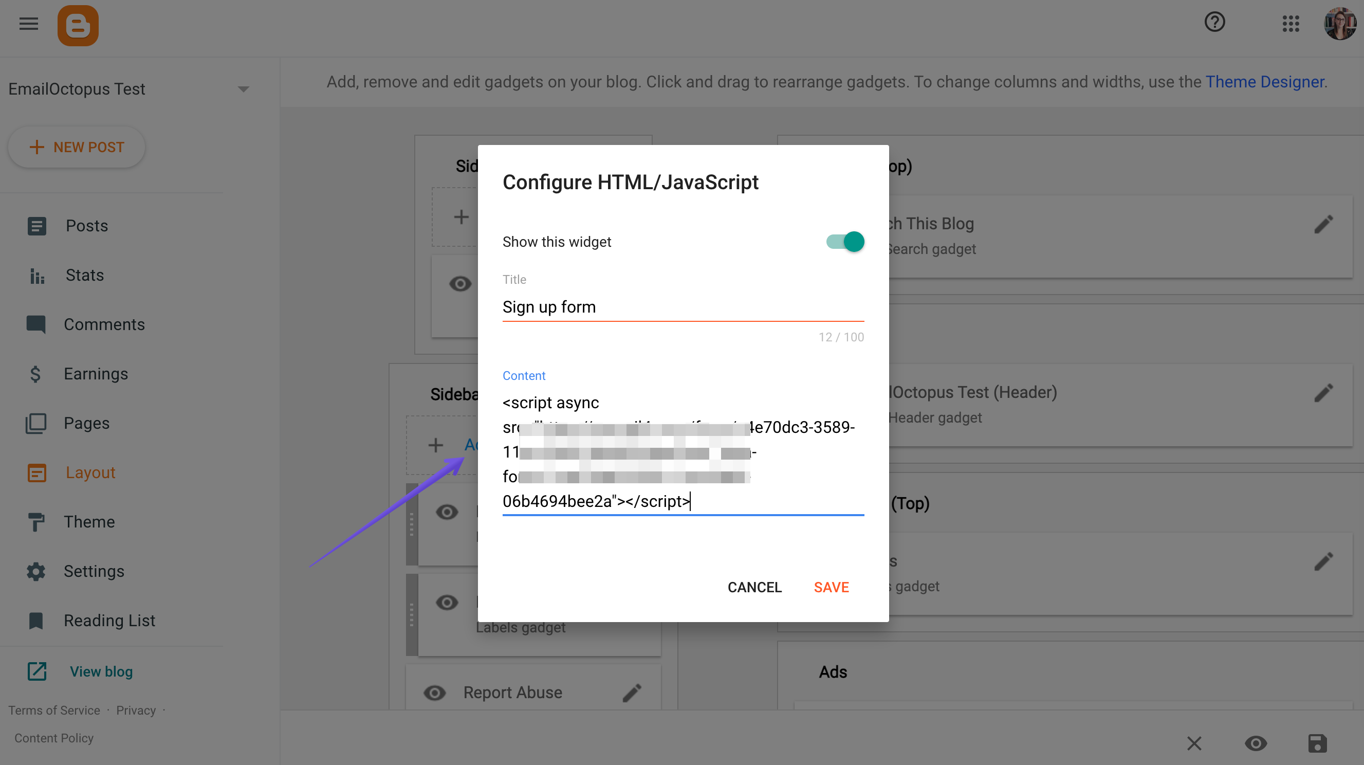Save the HTML/JavaScript gadget configuration
Viewport: 1364px width, 765px height.
tap(831, 587)
